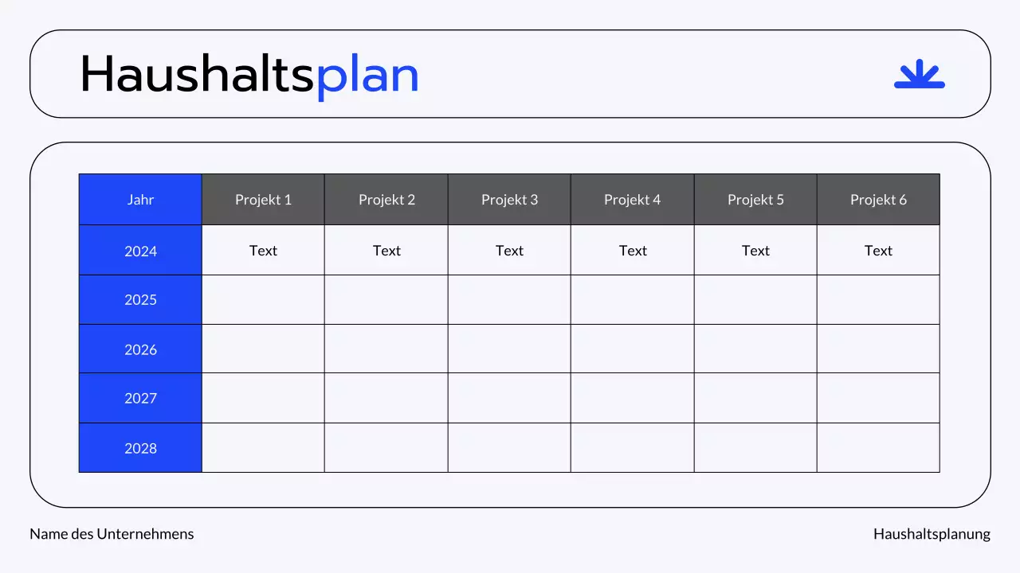Select the Projekt 2 column header
1020x573 pixels.
coord(386,200)
